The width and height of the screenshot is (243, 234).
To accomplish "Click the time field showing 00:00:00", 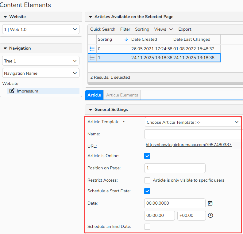I will (160, 215).
